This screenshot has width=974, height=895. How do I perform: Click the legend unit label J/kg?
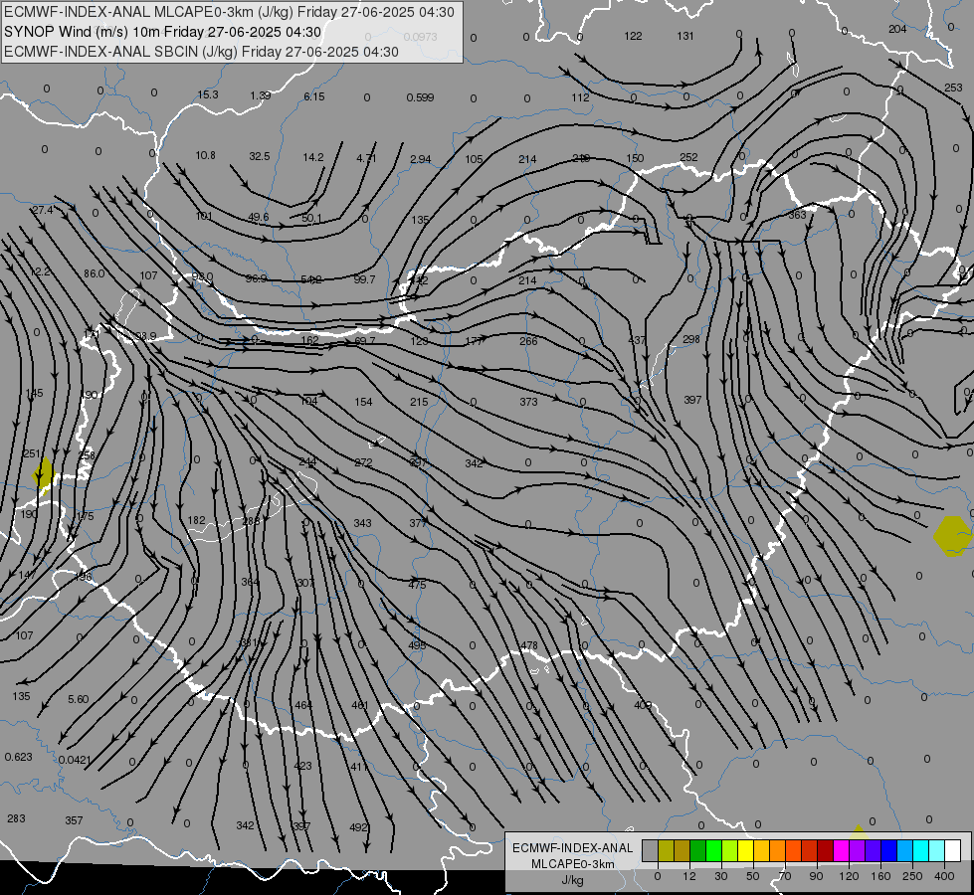coord(572,880)
